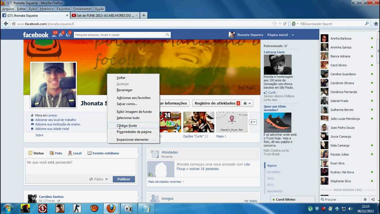Open the Arquivo menu

click(x=8, y=9)
